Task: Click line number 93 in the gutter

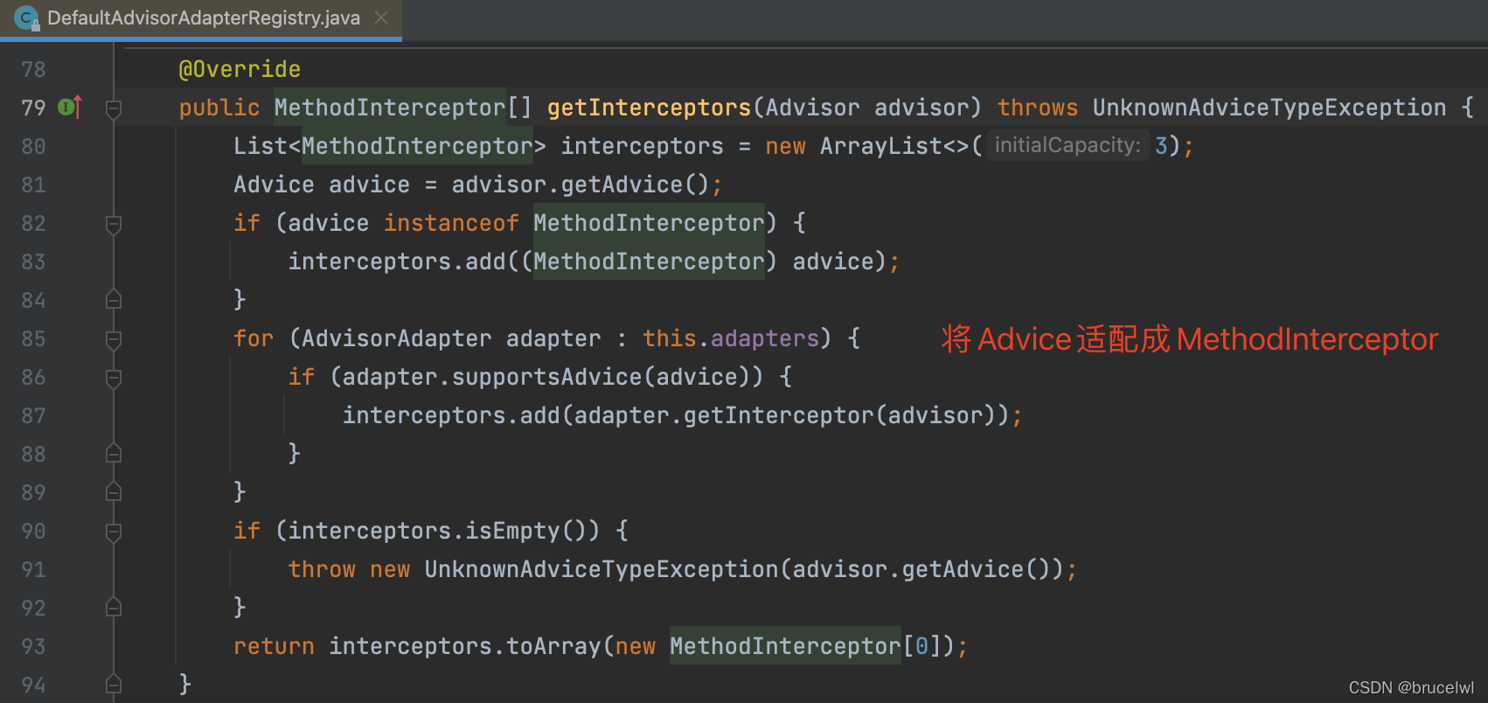Action: [x=33, y=646]
